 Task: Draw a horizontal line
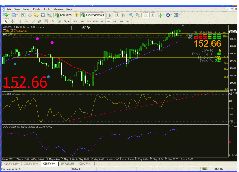tap(27, 21)
